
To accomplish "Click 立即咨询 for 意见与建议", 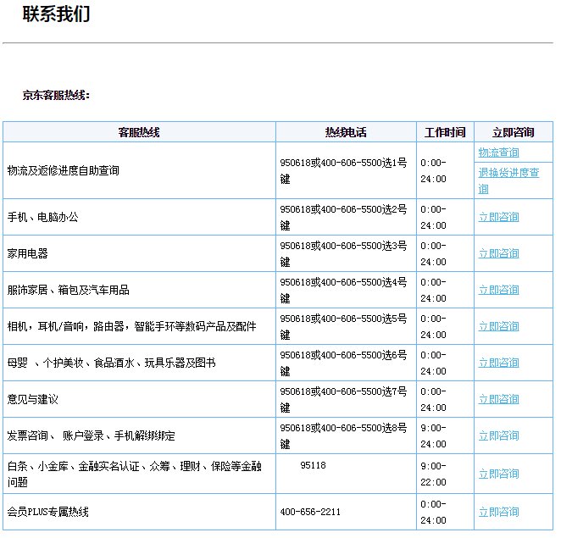I will coord(499,400).
